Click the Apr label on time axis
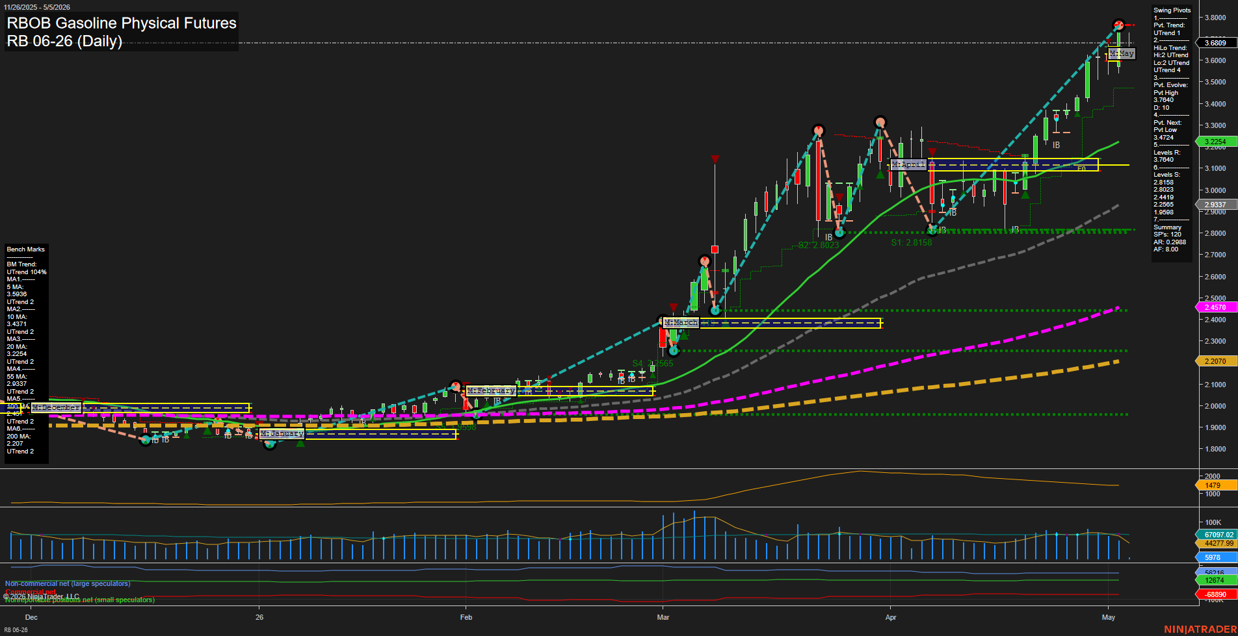This screenshot has height=636, width=1238. coord(891,617)
